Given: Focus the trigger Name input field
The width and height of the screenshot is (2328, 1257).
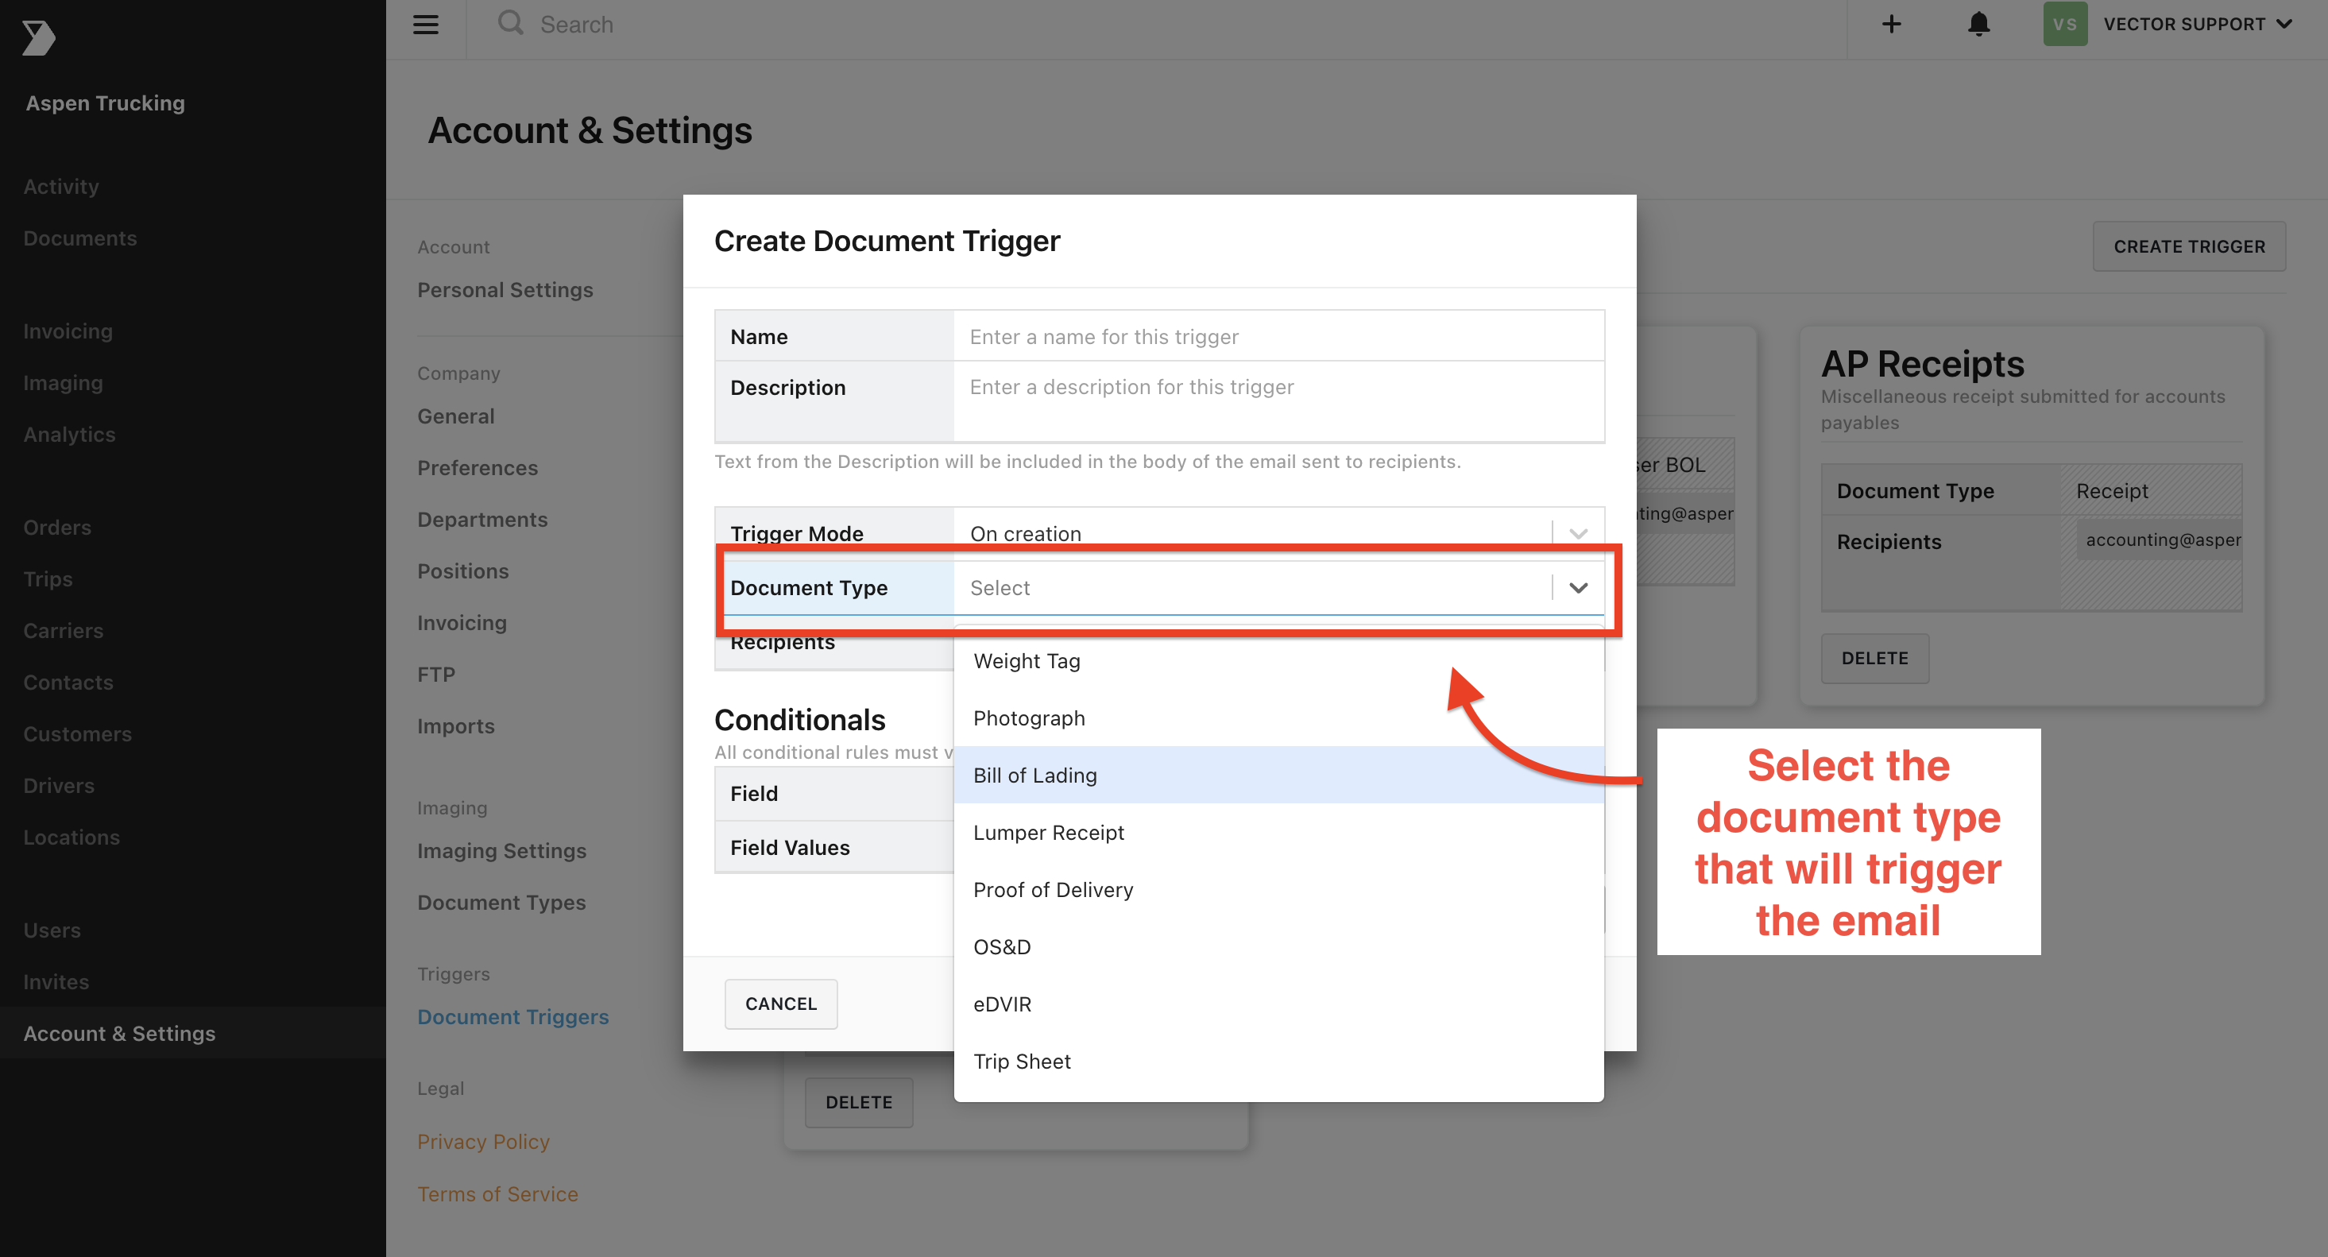Looking at the screenshot, I should 1278,336.
